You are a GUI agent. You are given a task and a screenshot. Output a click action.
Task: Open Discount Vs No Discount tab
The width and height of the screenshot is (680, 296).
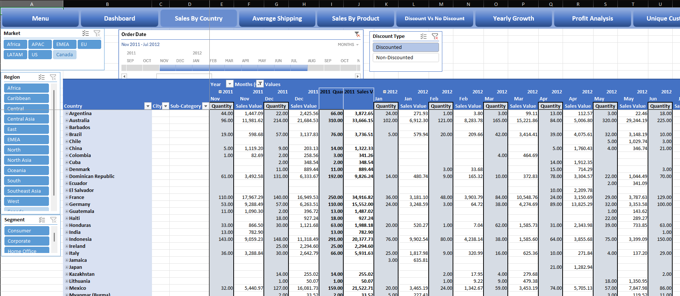(x=435, y=18)
